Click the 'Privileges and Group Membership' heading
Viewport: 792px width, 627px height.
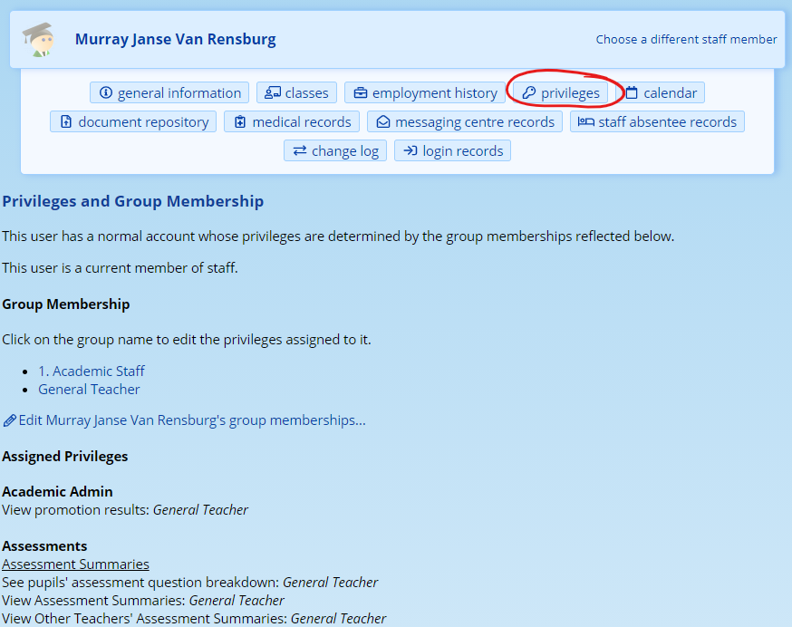[133, 202]
